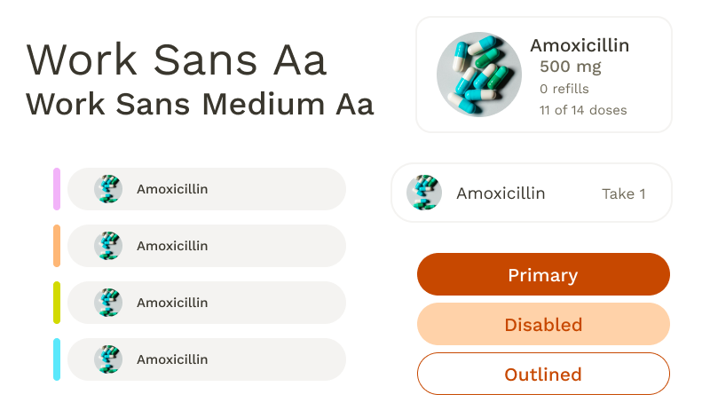This screenshot has width=710, height=418.
Task: Select the pink color marker bar
Action: [x=57, y=189]
